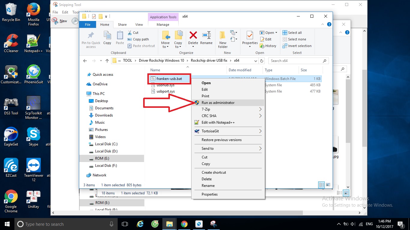Click the Search x64 input box
This screenshot has width=410, height=230.
point(296,61)
